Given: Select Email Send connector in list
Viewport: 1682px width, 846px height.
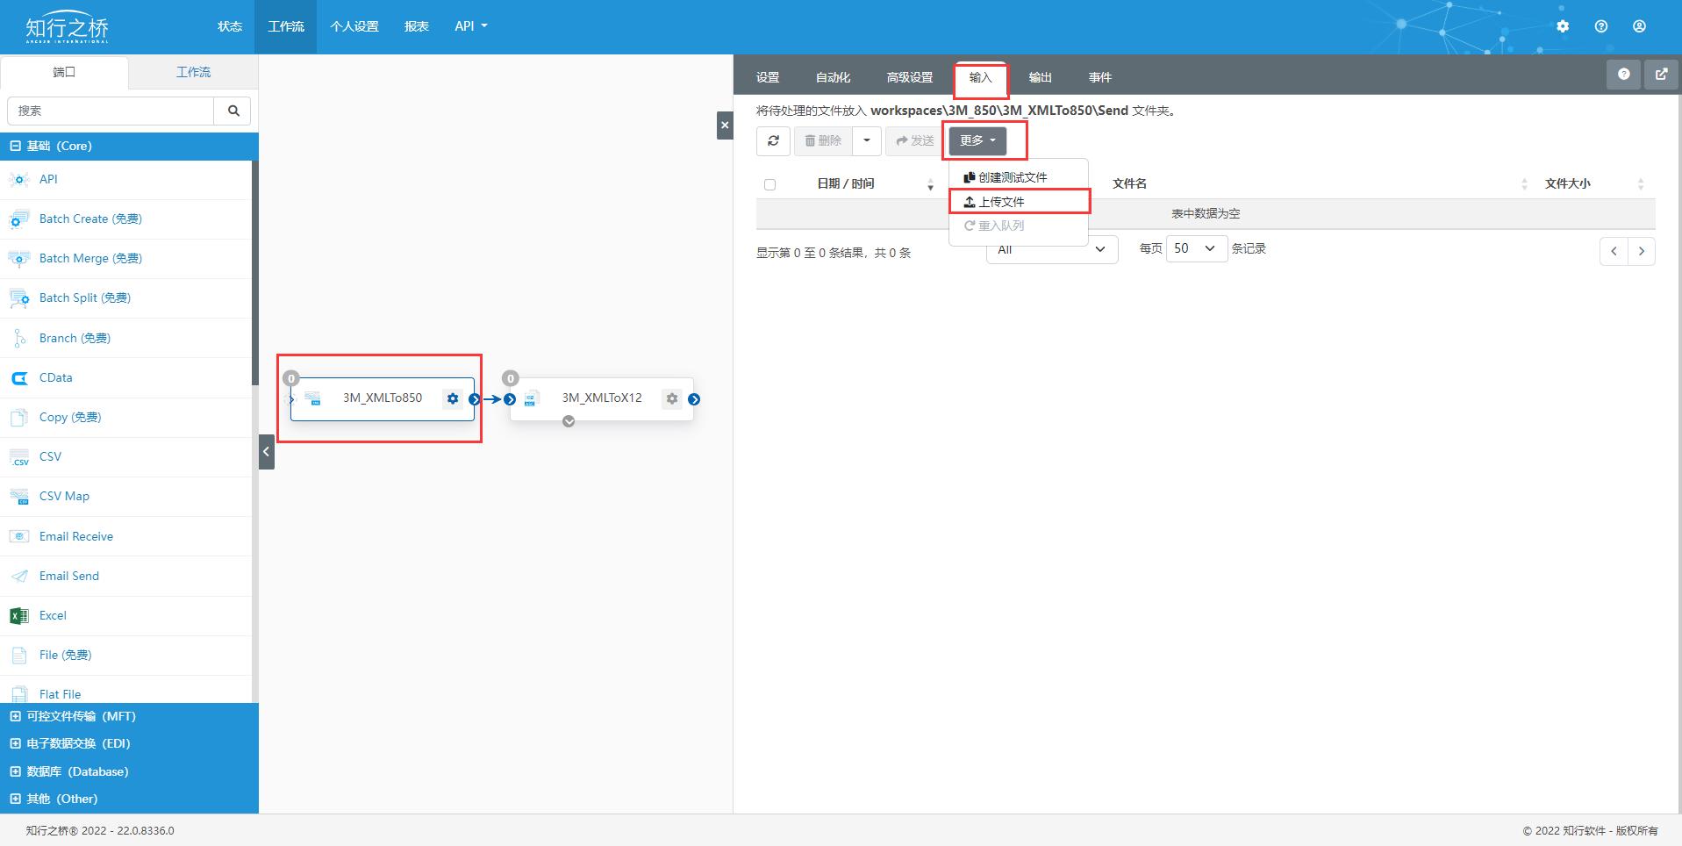Looking at the screenshot, I should click(69, 576).
